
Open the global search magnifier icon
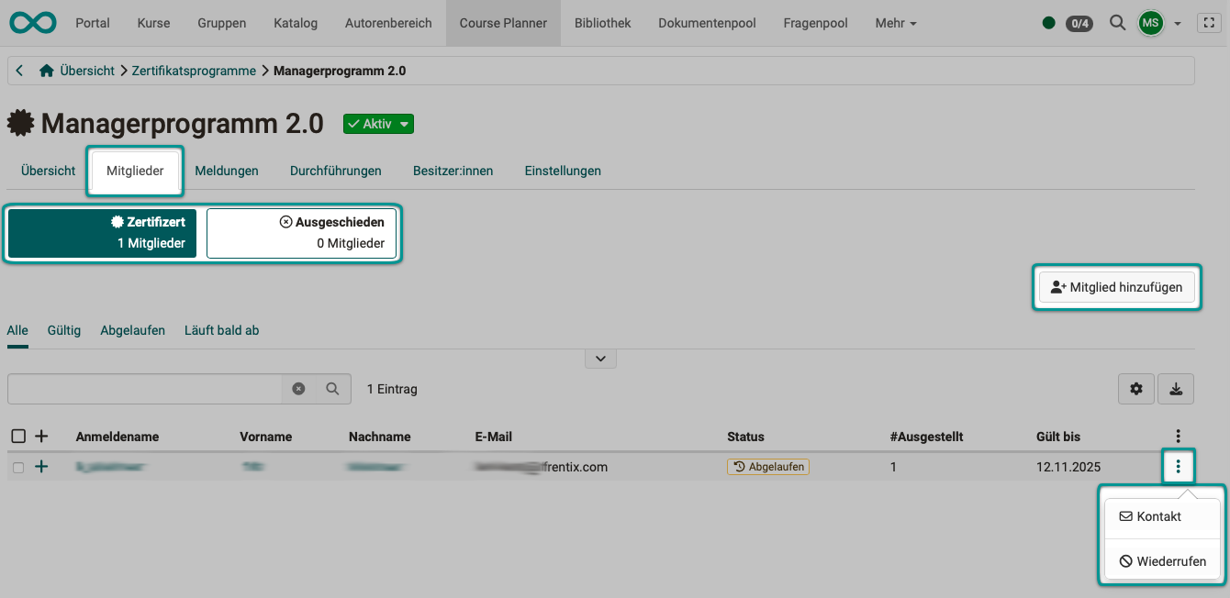point(1118,23)
